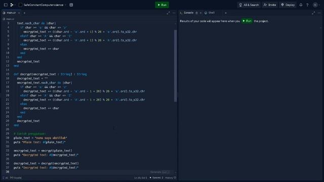Maximize the editor pane with the expand icon
This screenshot has height=182, width=324.
pos(168,13)
